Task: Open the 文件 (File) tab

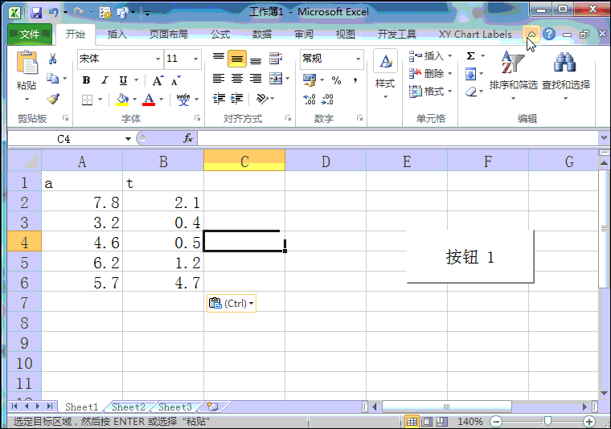Action: pos(30,35)
